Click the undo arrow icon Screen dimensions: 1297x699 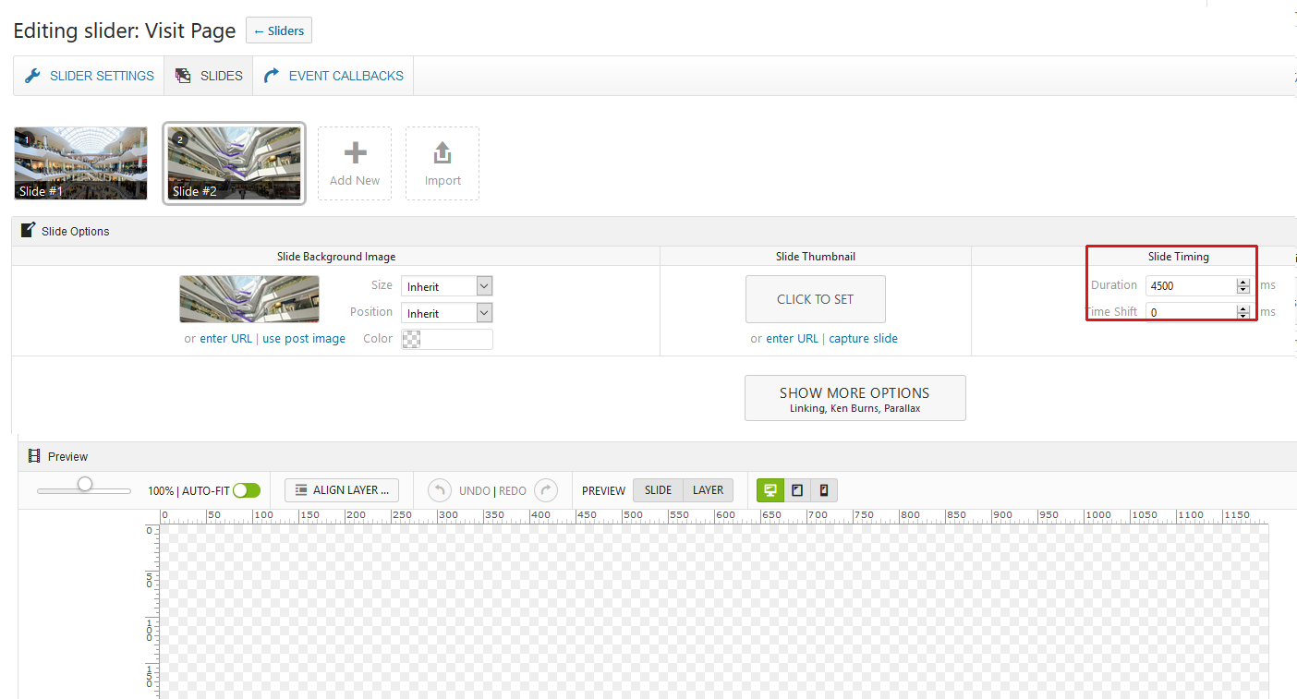coord(439,490)
